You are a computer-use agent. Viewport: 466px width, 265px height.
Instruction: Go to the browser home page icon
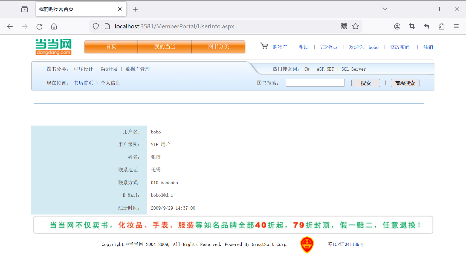(x=54, y=26)
